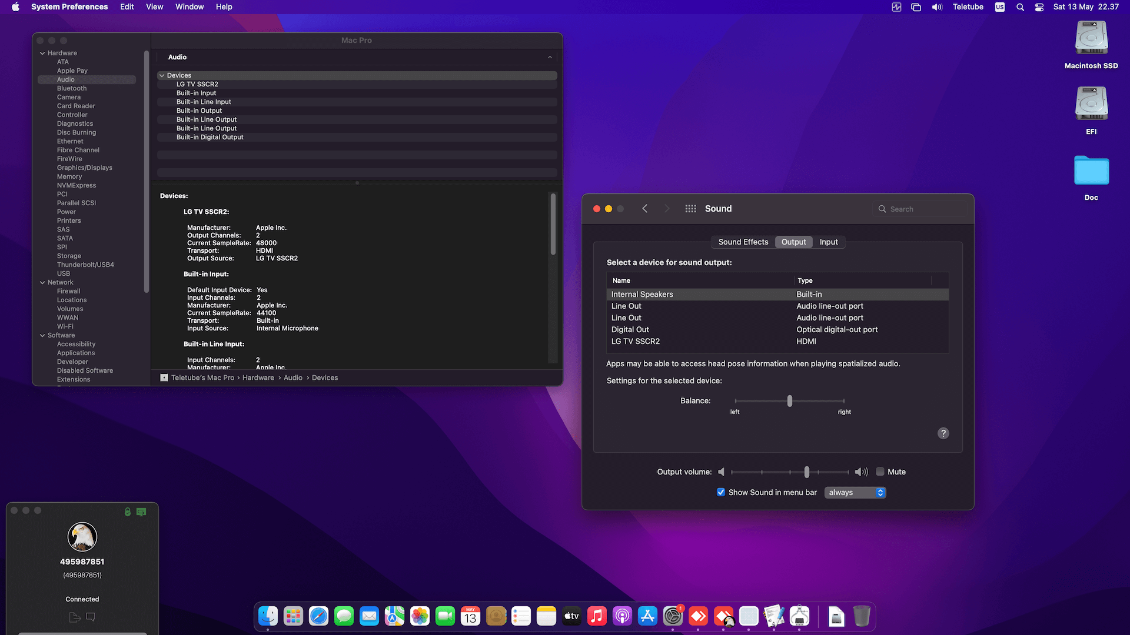Viewport: 1130px width, 635px height.
Task: Adjust the Balance slider
Action: (x=790, y=401)
